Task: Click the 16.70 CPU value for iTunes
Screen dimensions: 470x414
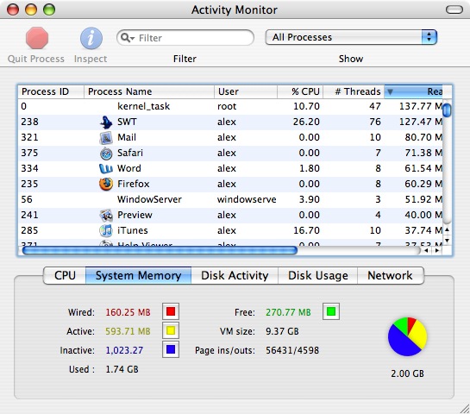Action: pos(306,230)
